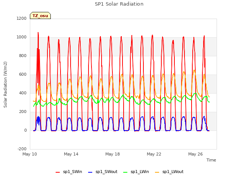Image resolution: width=239 pixels, height=179 pixels.
Task: Click the green sp1_LWin legend swatch
Action: click(125, 172)
